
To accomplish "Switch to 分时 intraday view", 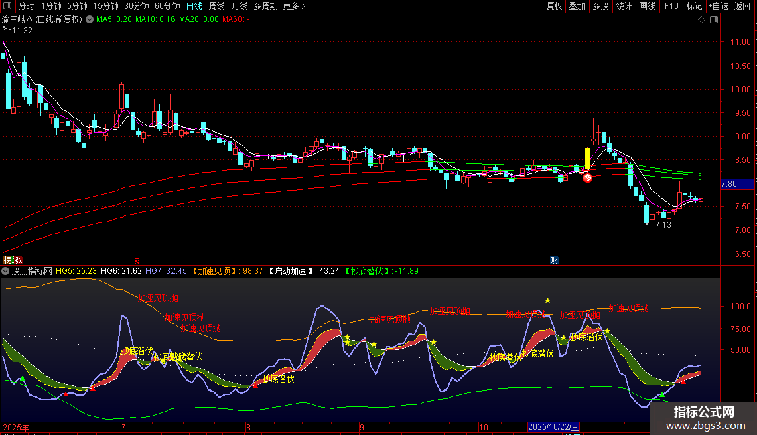I will pos(27,6).
